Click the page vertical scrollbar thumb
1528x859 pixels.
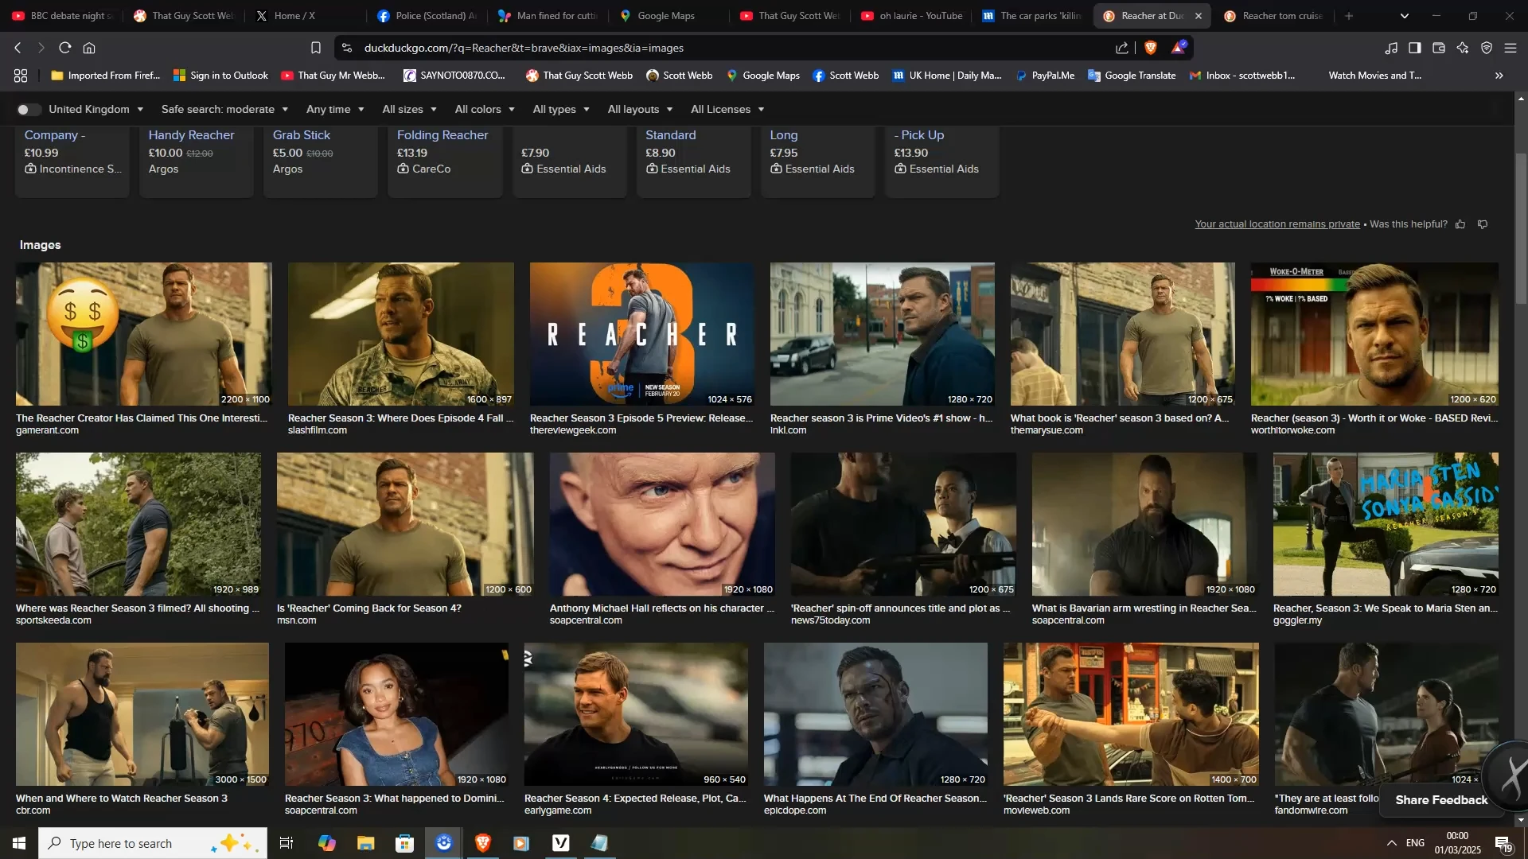1521,228
